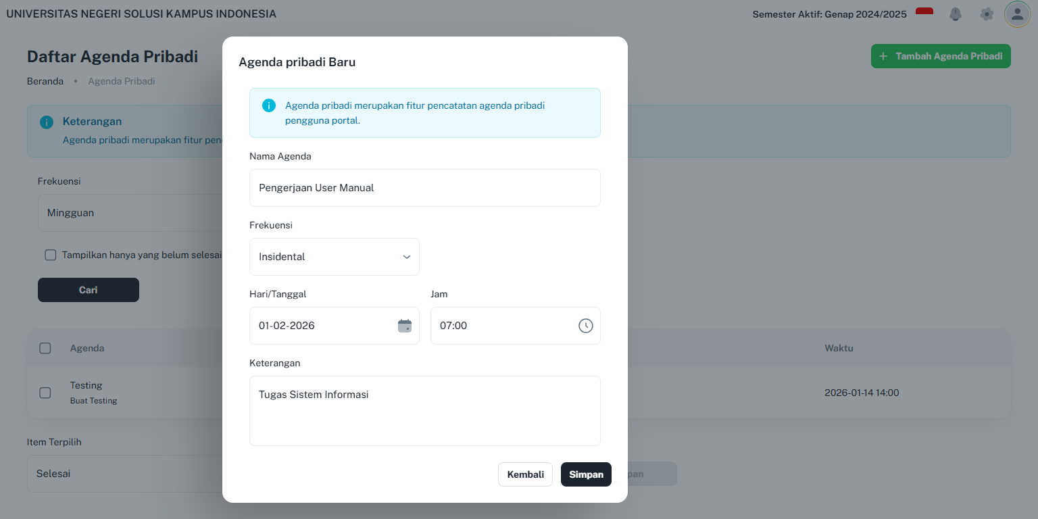1038x519 pixels.
Task: Open the clock picker in Jam field
Action: point(586,326)
